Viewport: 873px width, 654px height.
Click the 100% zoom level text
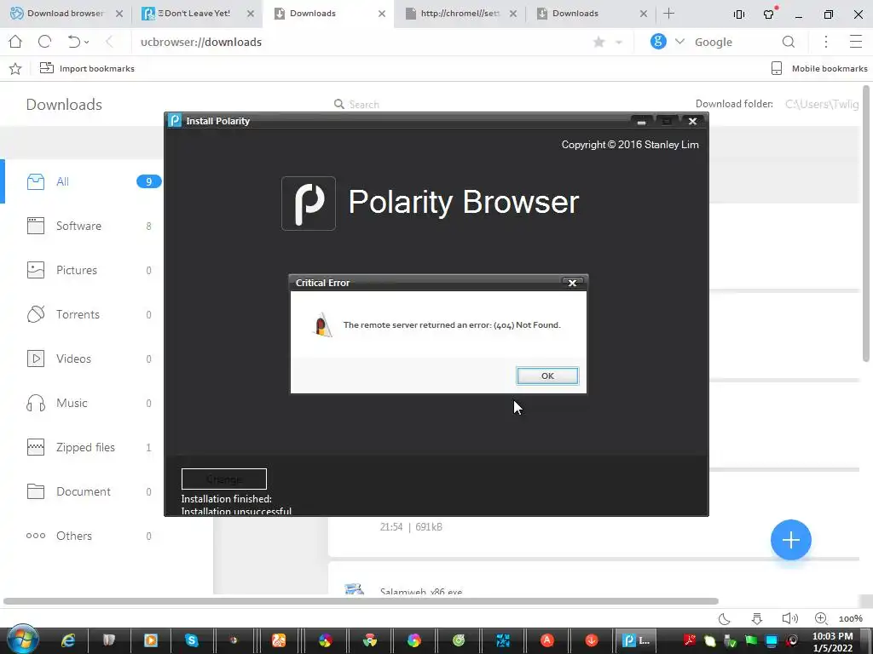coord(851,618)
